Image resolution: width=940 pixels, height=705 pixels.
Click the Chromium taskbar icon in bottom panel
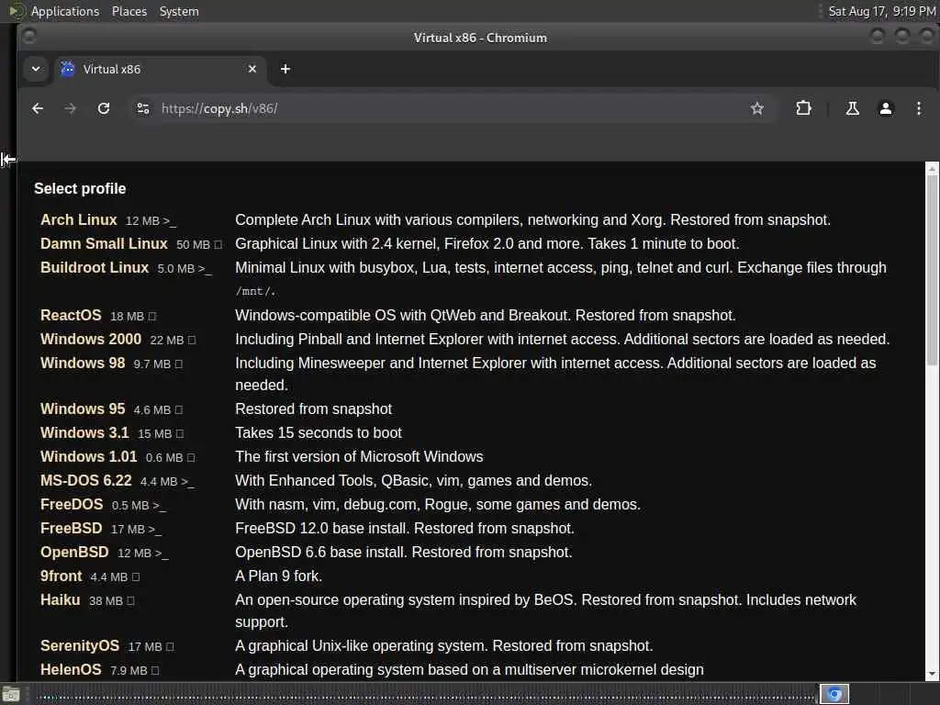point(834,694)
